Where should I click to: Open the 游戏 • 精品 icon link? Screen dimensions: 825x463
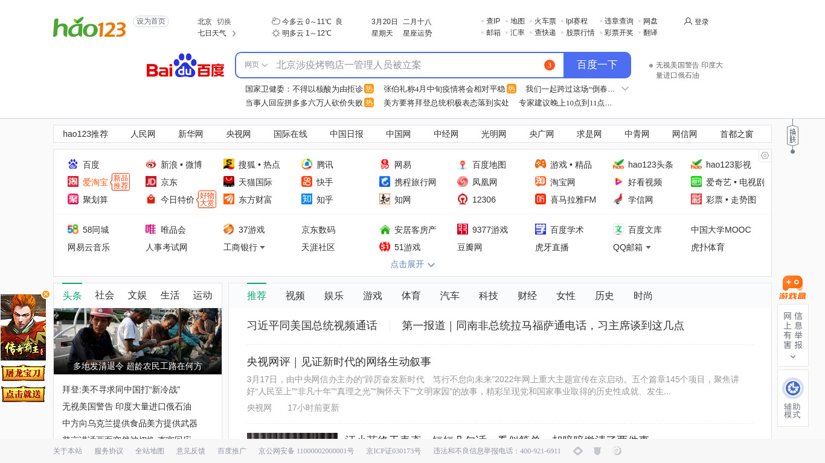[x=541, y=165]
